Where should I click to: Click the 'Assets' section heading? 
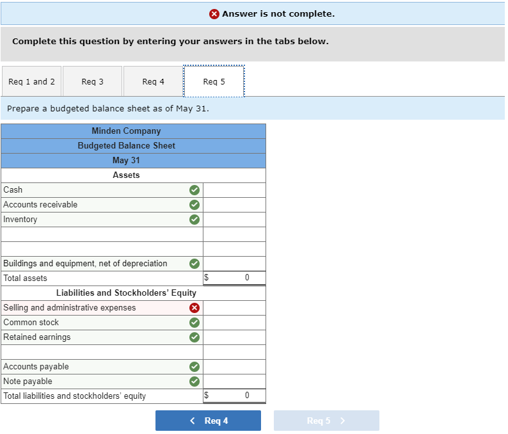coord(126,175)
